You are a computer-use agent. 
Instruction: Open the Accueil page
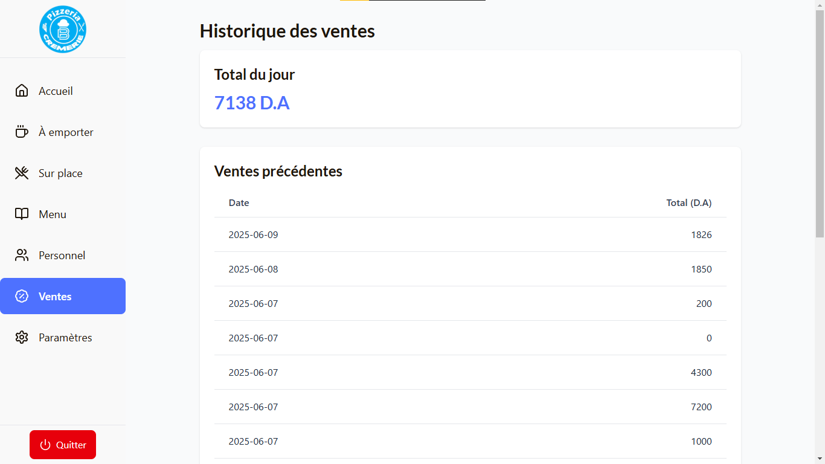(56, 91)
